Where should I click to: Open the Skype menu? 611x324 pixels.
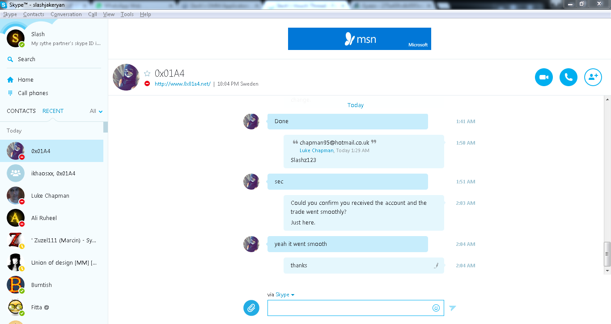pos(10,14)
